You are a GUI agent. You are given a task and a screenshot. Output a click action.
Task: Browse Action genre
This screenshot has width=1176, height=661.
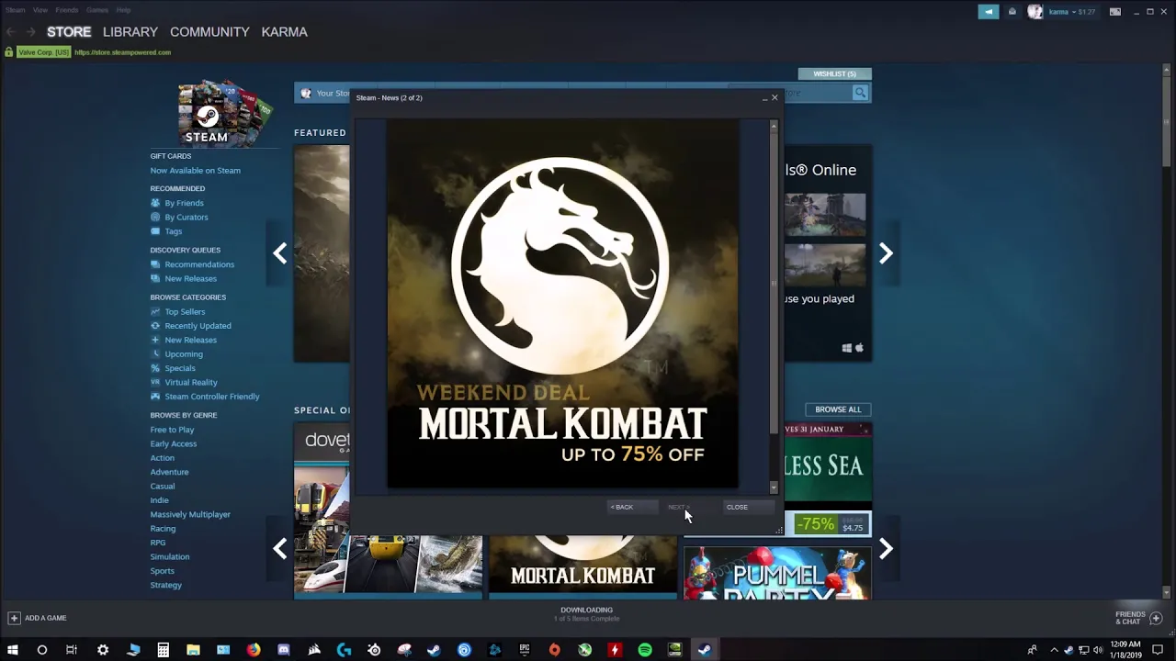[162, 458]
